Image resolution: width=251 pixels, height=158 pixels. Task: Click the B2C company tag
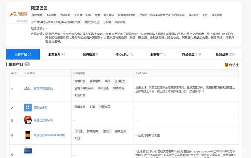205,15
